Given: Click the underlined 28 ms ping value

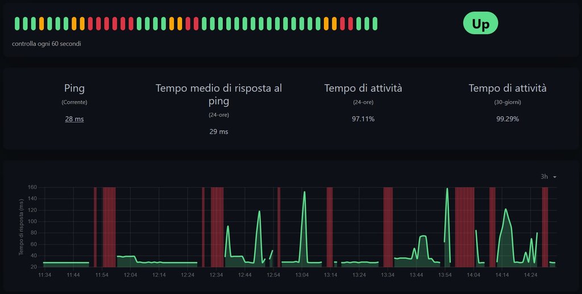Looking at the screenshot, I should [74, 119].
